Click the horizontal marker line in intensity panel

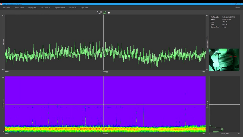[x=224, y=105]
